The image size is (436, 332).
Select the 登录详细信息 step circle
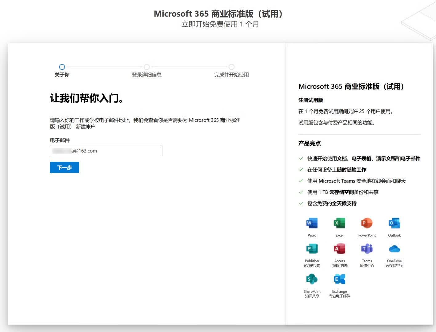[x=147, y=67]
